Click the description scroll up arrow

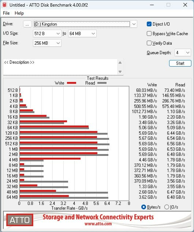120,63
